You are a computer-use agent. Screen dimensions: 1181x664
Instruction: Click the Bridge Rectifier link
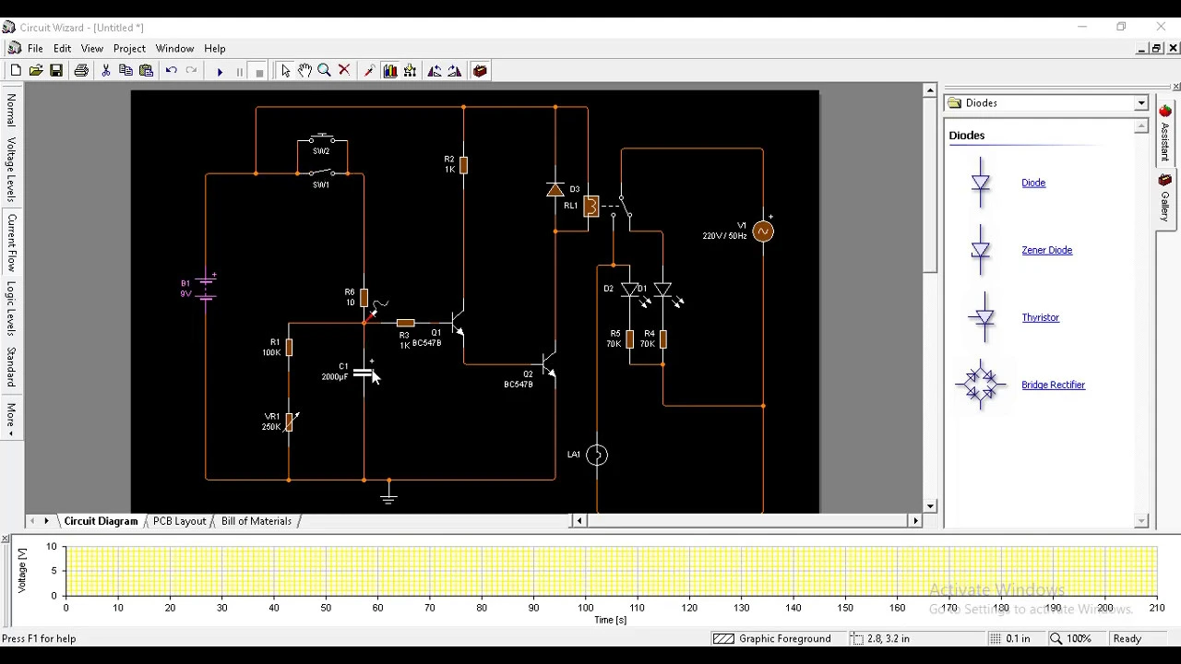(1053, 385)
